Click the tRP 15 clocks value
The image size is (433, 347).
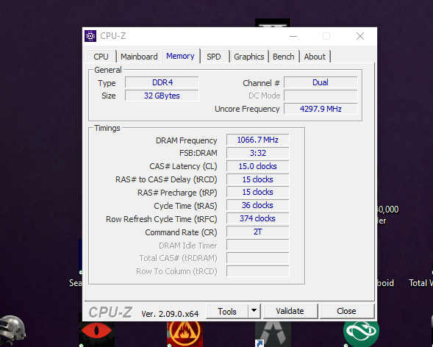tap(258, 192)
